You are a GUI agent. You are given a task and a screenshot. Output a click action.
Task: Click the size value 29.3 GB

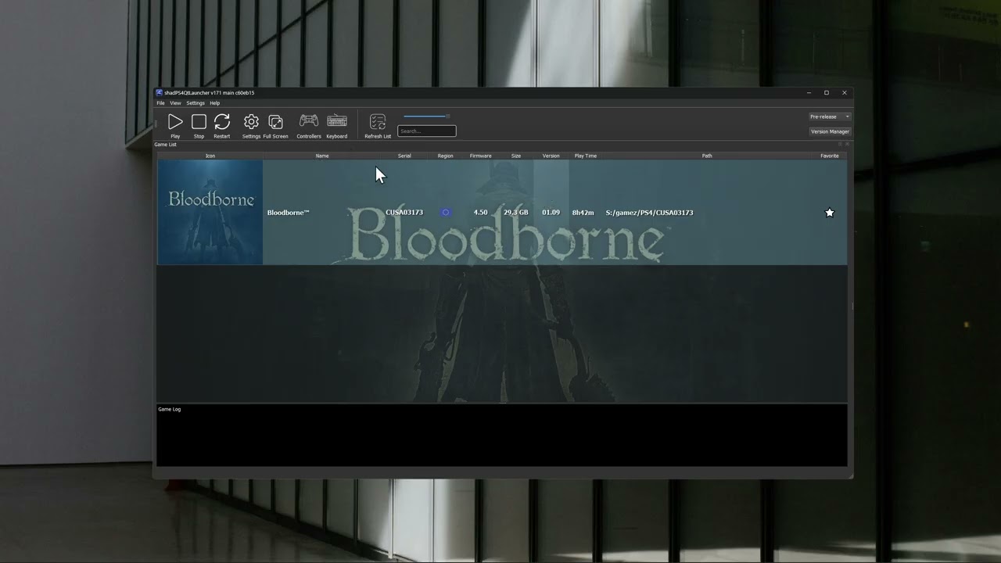(x=516, y=213)
